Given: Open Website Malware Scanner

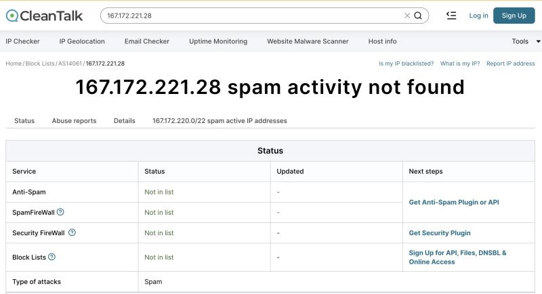Looking at the screenshot, I should [x=308, y=41].
